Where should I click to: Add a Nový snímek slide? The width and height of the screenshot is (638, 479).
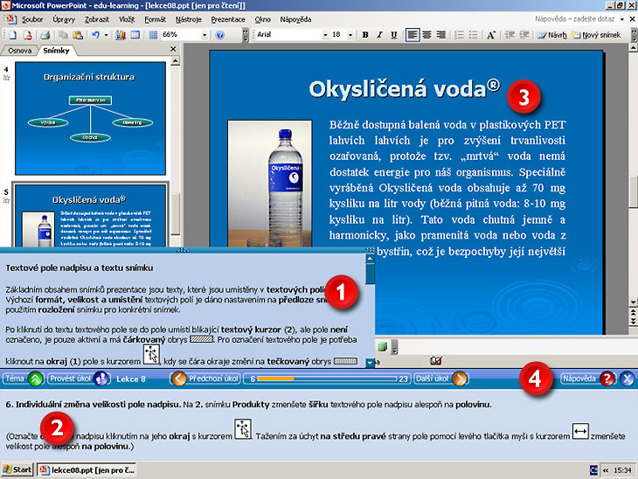(596, 35)
